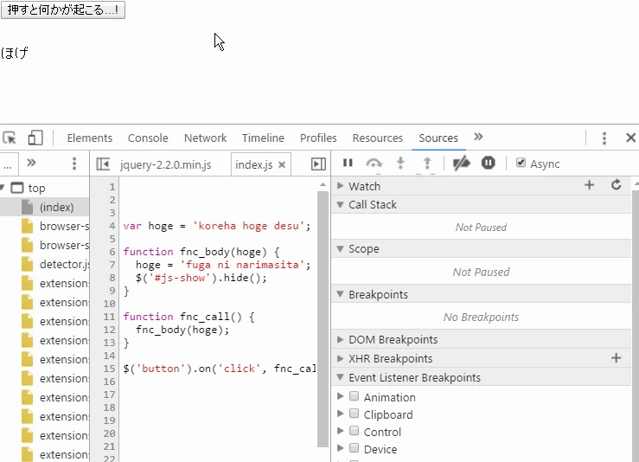Viewport: 639px width, 462px height.
Task: Close the DevTools panel
Action: 630,138
